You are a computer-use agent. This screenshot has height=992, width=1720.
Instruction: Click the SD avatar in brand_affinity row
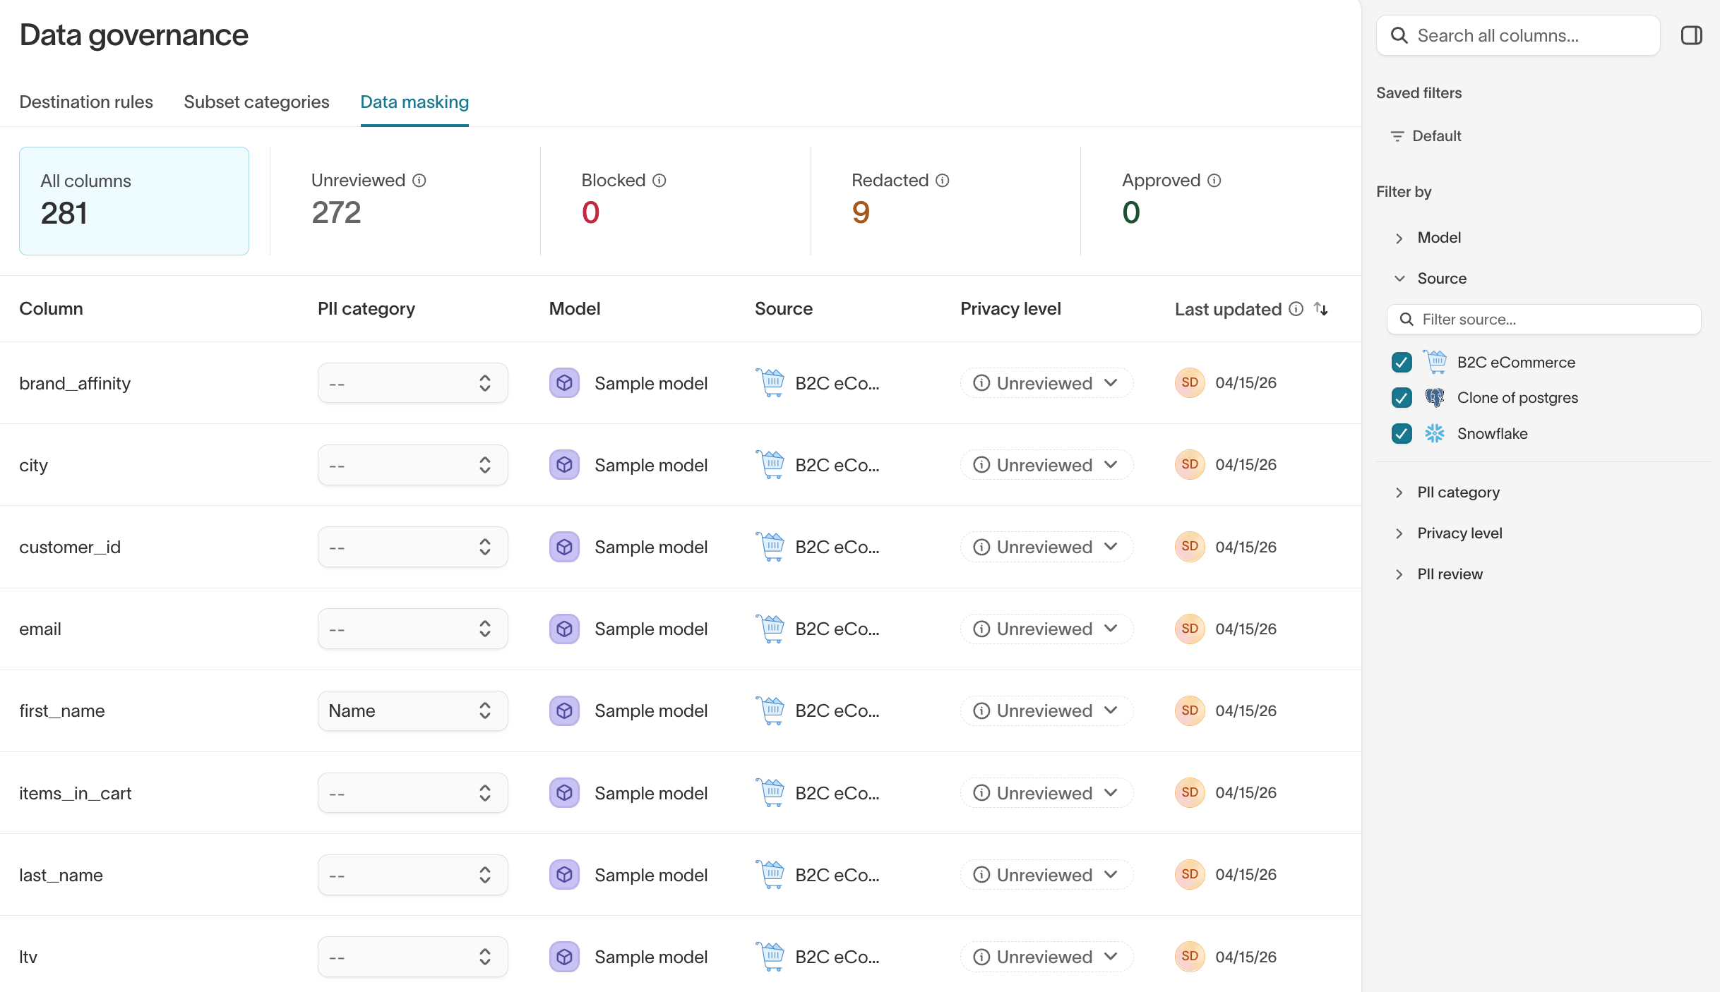coord(1190,382)
